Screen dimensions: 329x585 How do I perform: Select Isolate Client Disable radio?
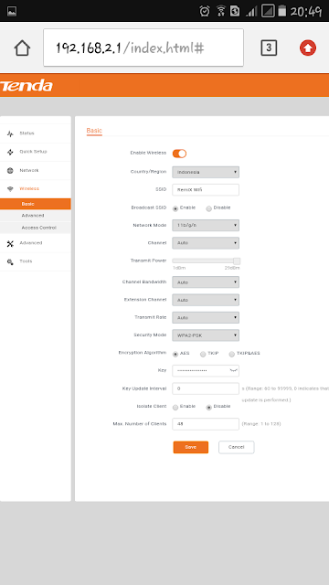click(x=209, y=408)
